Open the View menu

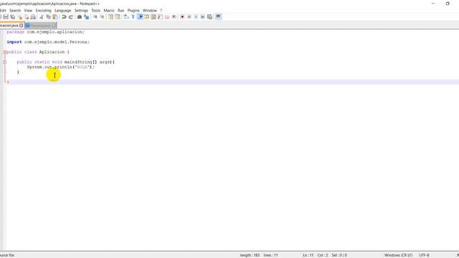point(28,11)
